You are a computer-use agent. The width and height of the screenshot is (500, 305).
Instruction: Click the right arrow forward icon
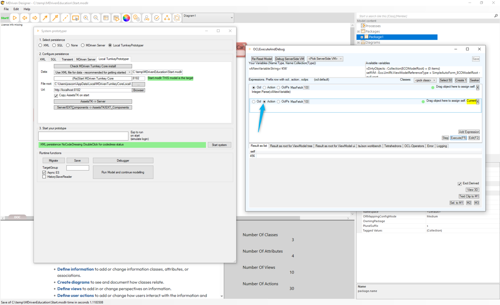[35, 18]
